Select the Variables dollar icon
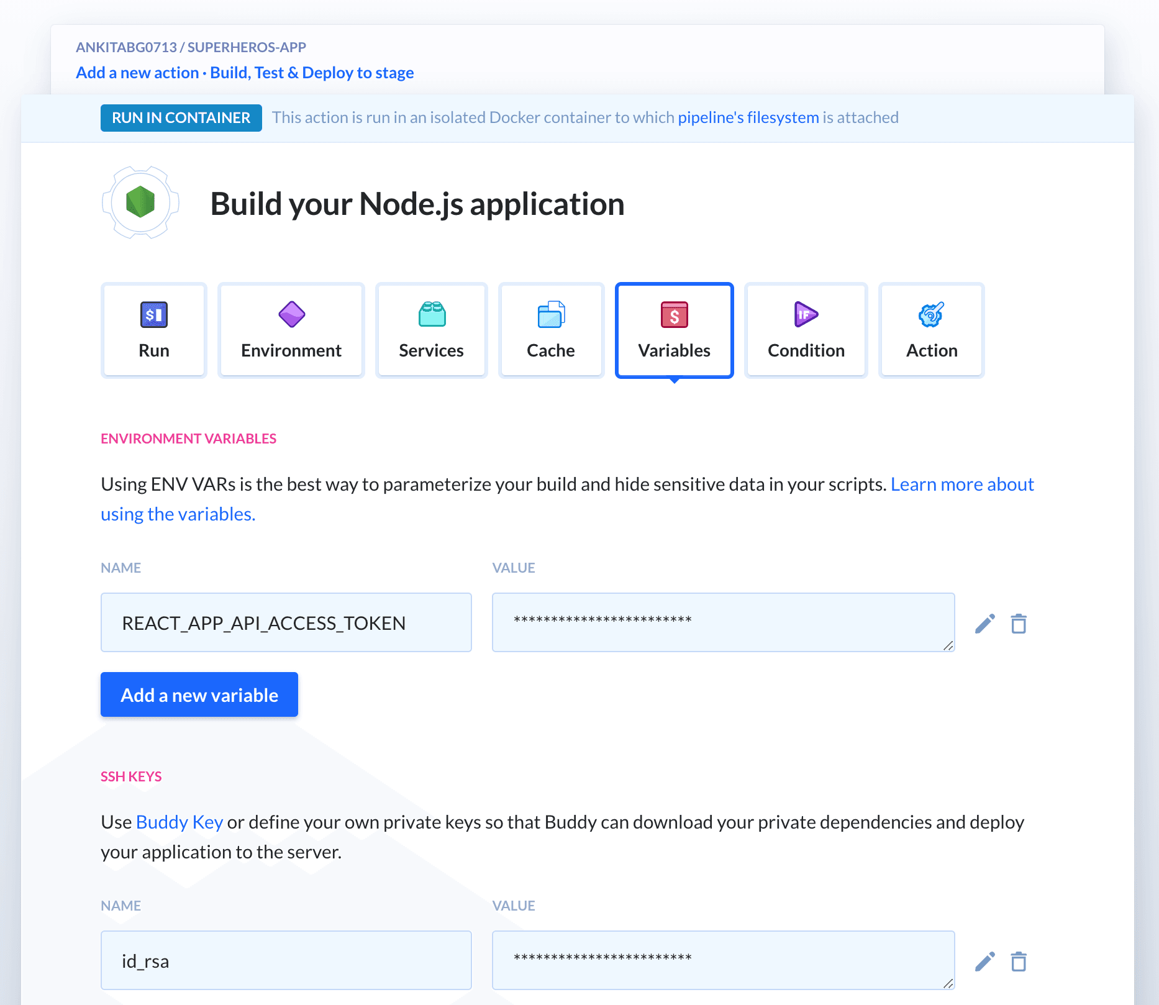Screen dimensions: 1159x1005 point(674,314)
